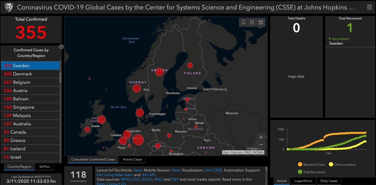Switch to the Country/Region tab

pyautogui.click(x=19, y=167)
